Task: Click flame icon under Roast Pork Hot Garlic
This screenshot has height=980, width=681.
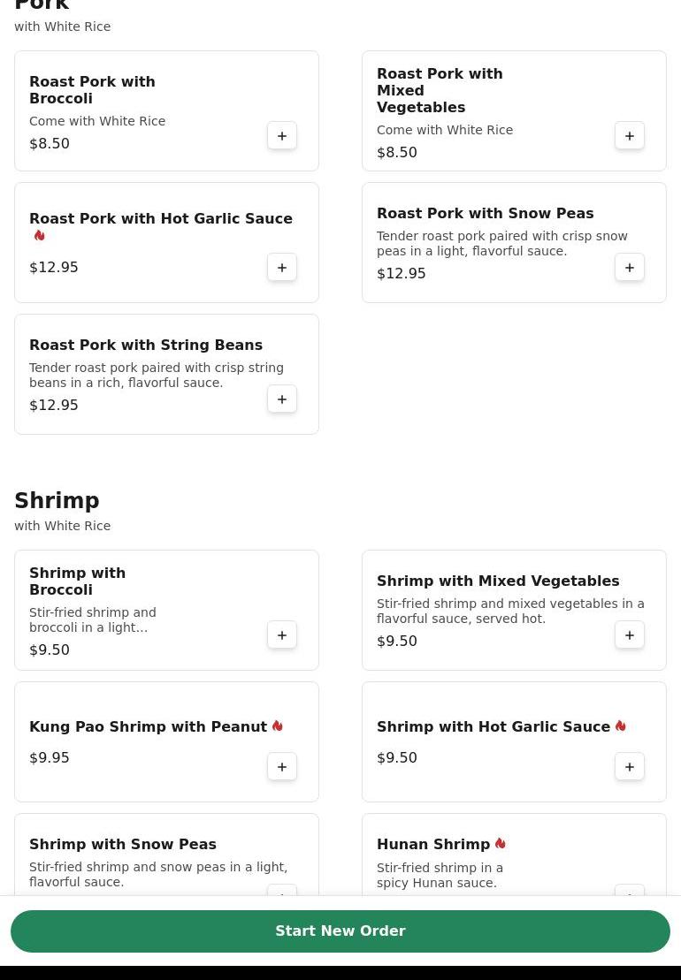Action: [x=40, y=236]
